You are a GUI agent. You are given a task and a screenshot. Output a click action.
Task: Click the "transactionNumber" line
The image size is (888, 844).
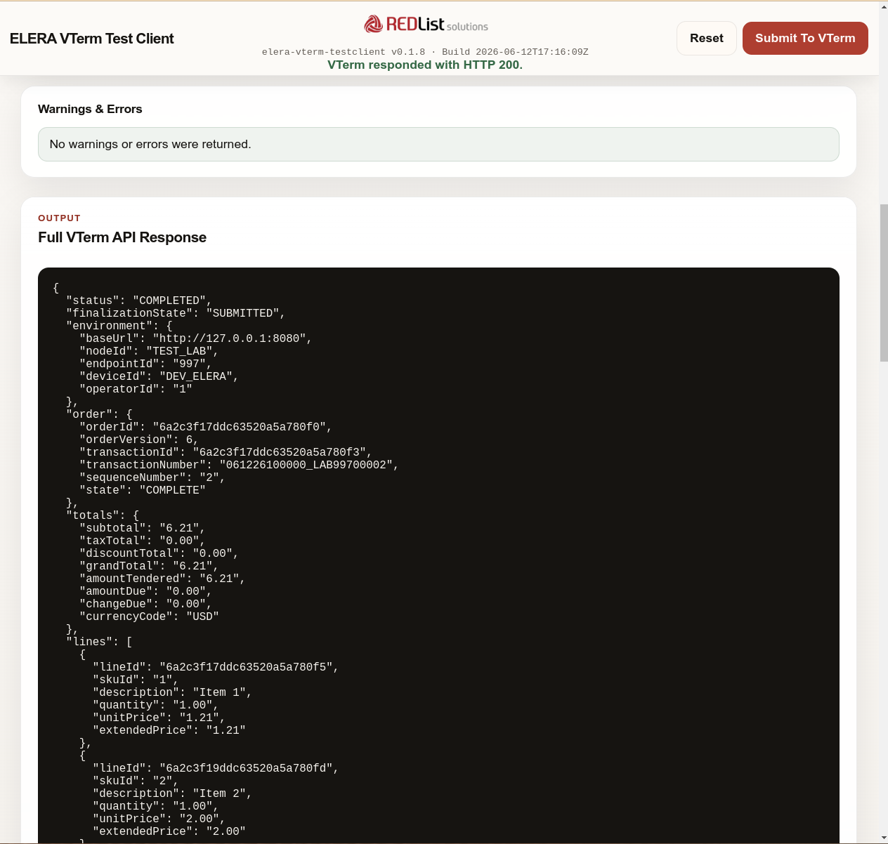[239, 465]
